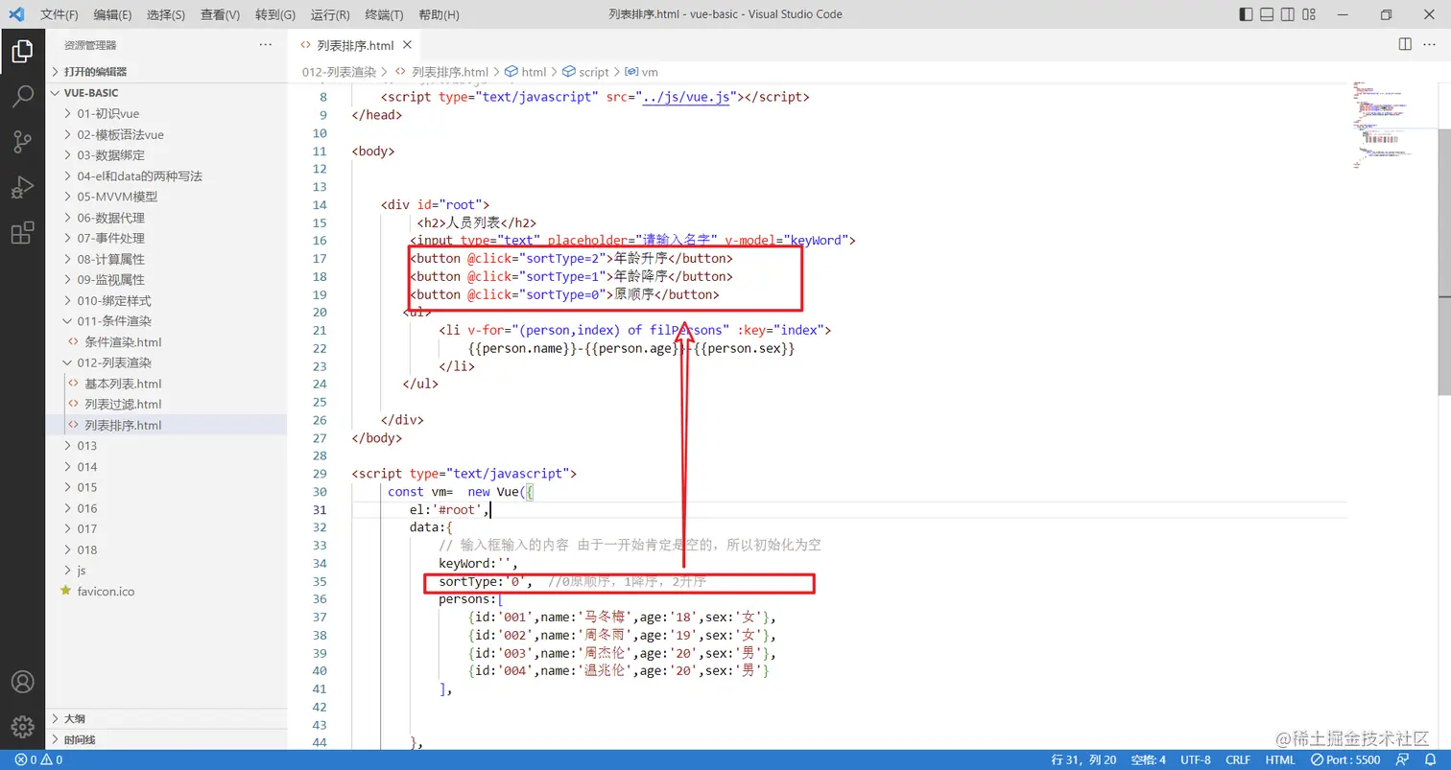Select language mode HTML status item

click(1280, 760)
